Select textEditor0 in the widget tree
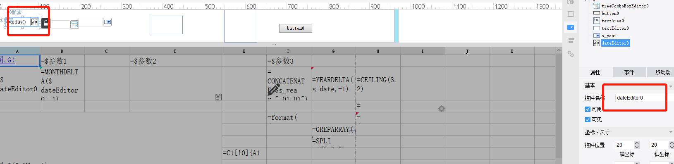 [x=615, y=28]
